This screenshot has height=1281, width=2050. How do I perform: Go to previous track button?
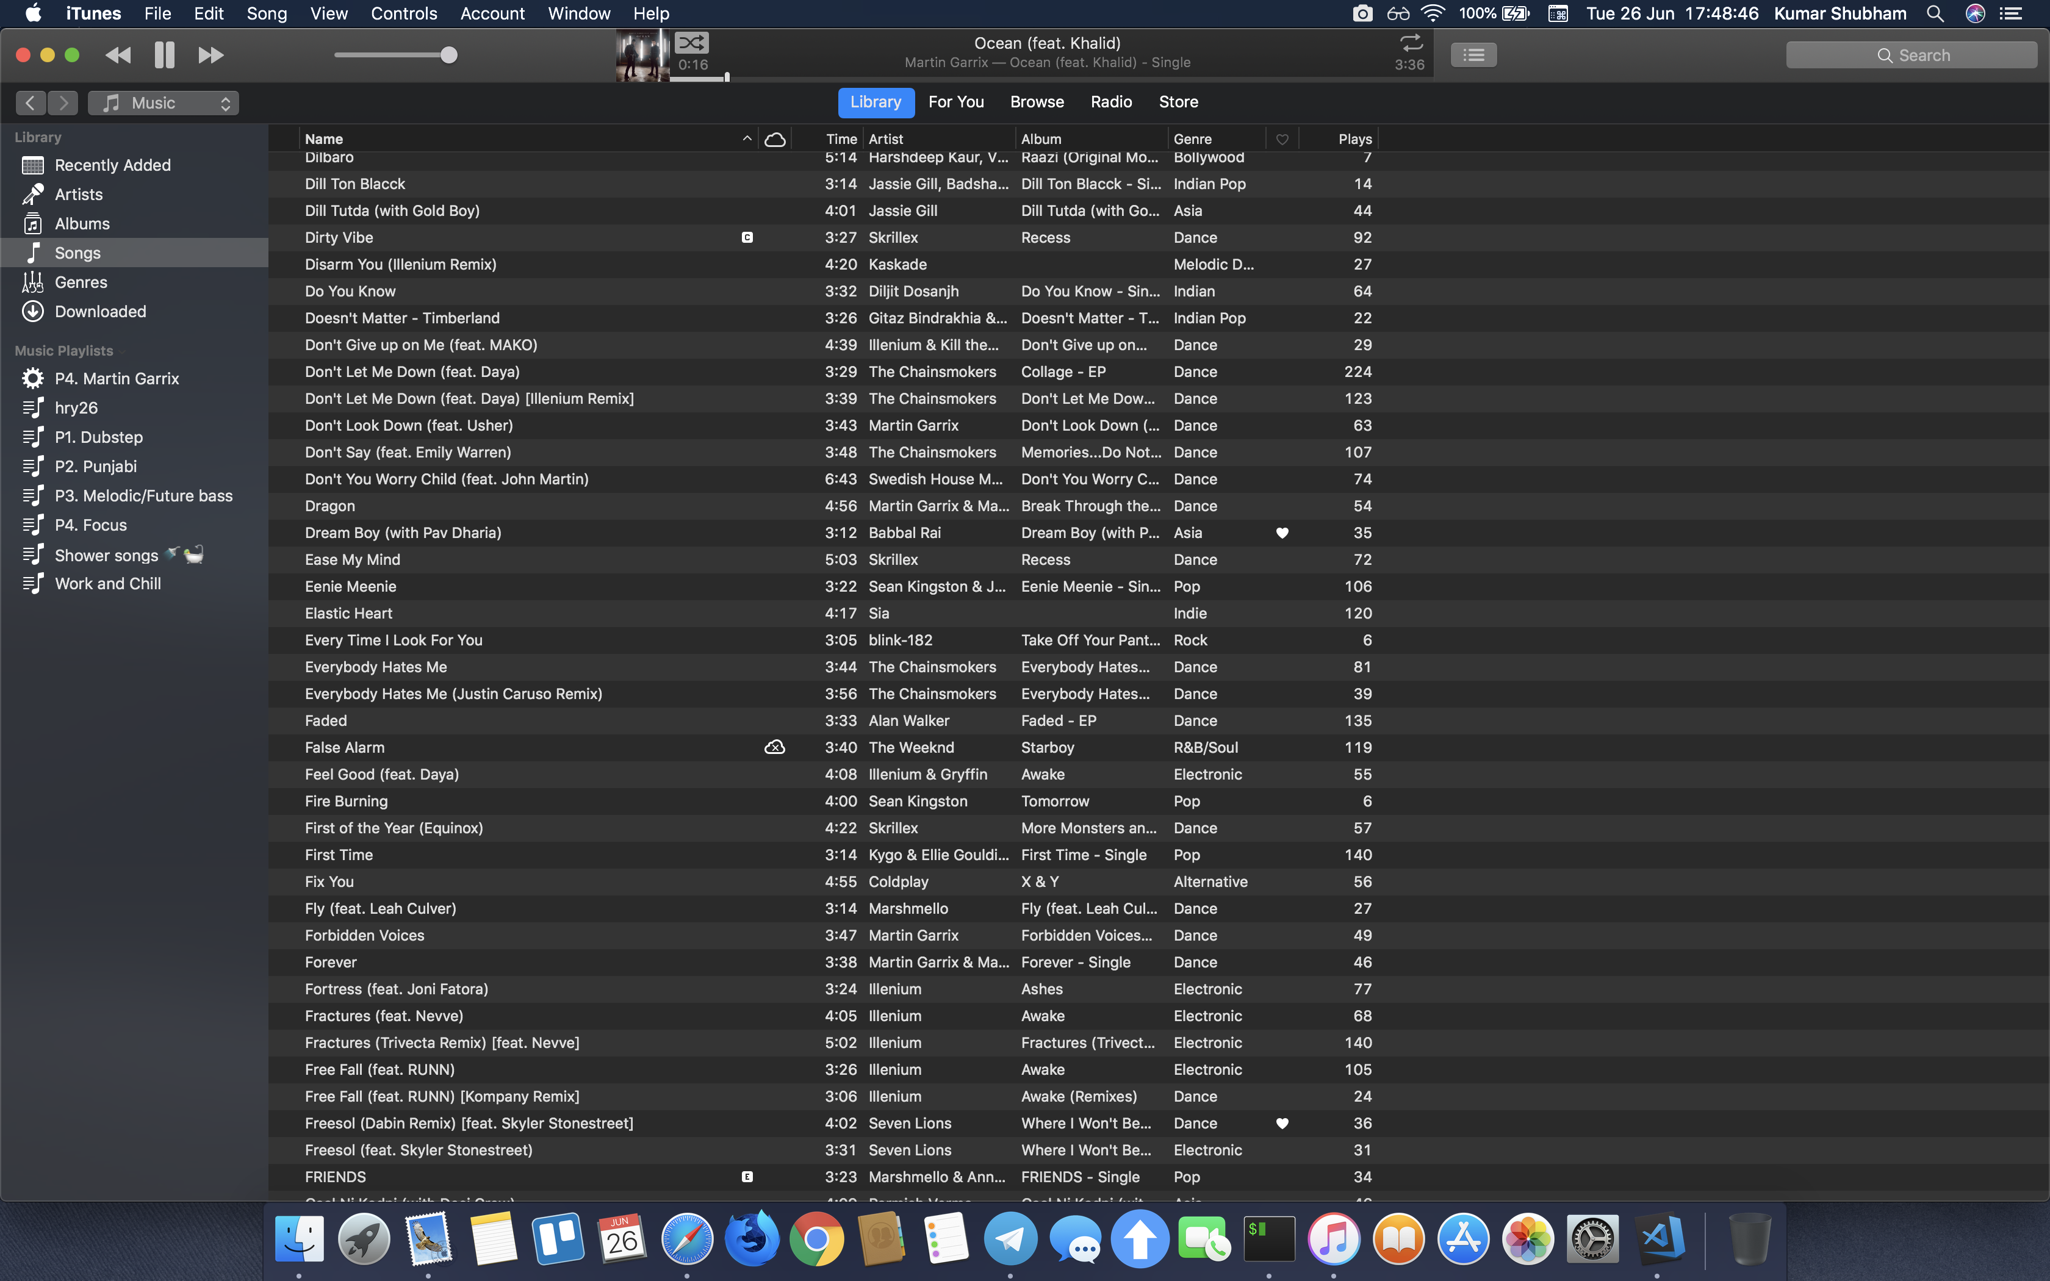(x=118, y=55)
